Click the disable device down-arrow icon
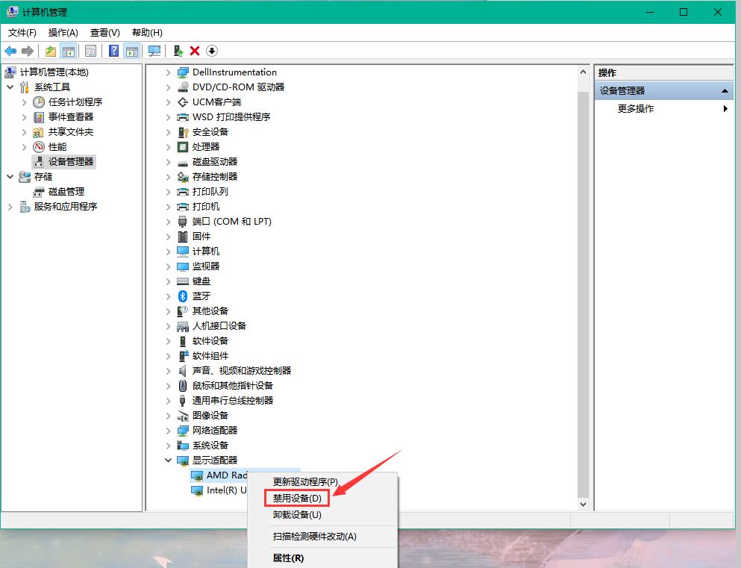The height and width of the screenshot is (568, 741). [x=212, y=51]
